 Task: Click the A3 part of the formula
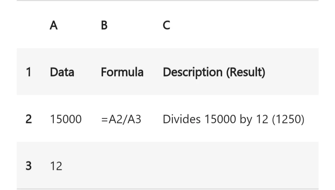point(134,119)
